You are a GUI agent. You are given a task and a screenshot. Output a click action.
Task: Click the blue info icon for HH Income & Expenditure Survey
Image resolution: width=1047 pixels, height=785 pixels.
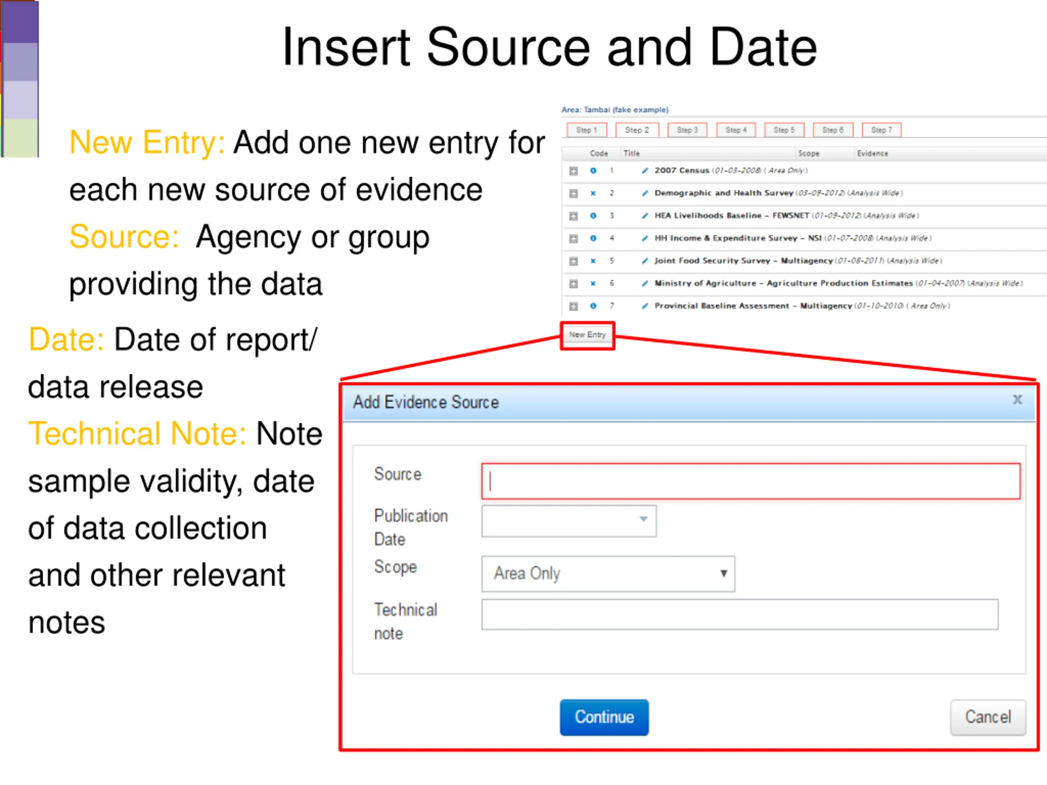pyautogui.click(x=593, y=238)
